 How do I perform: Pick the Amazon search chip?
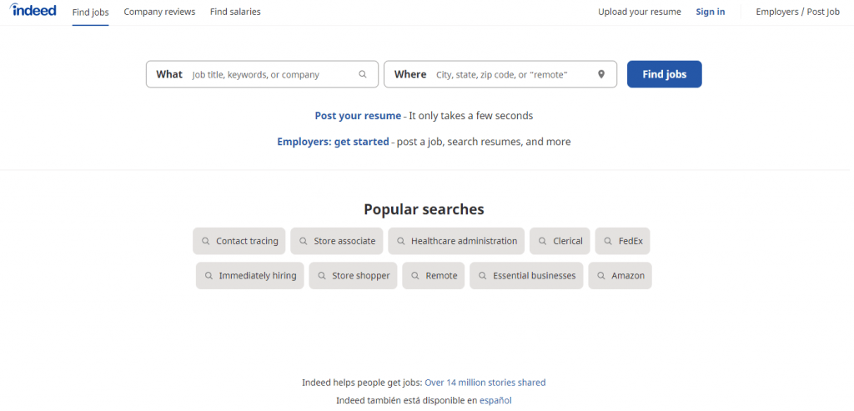point(620,276)
